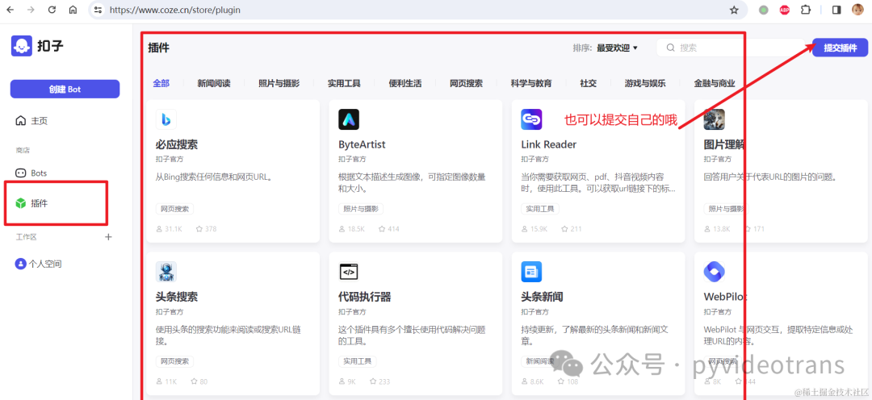The image size is (872, 400).
Task: Click the 必应搜索 Bing icon
Action: click(166, 119)
